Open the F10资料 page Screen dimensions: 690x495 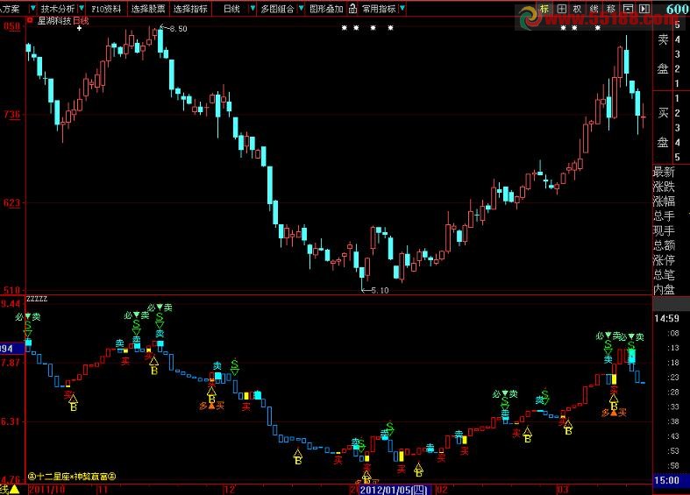(106, 9)
